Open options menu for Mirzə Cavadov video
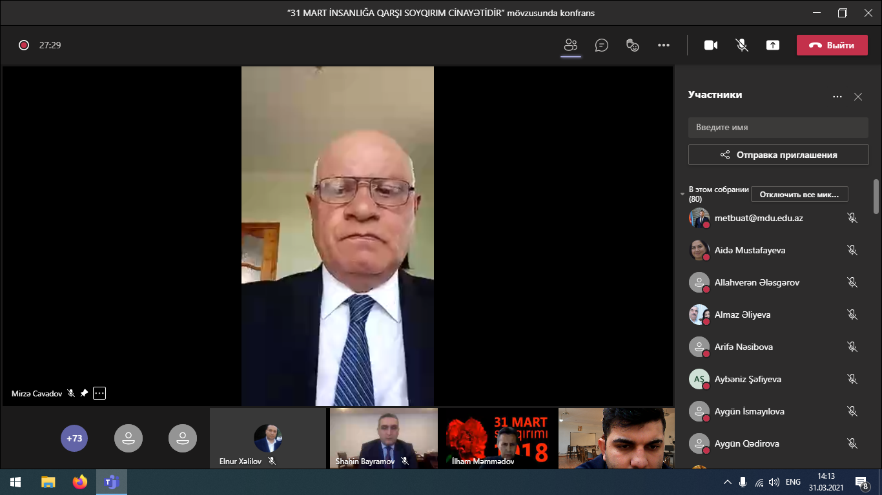 [99, 393]
